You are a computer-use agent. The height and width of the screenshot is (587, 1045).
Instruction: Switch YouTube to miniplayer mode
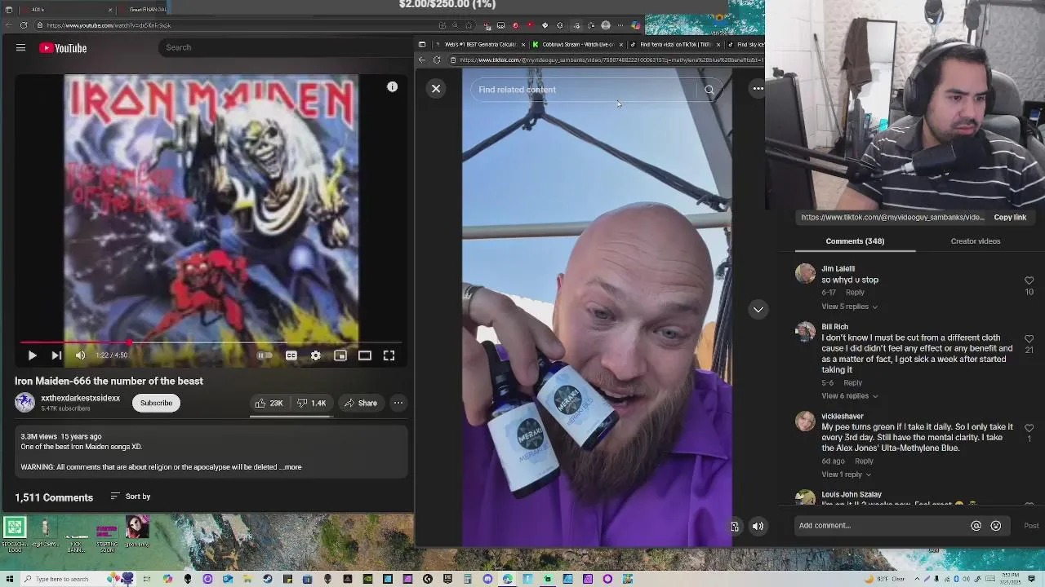(340, 355)
